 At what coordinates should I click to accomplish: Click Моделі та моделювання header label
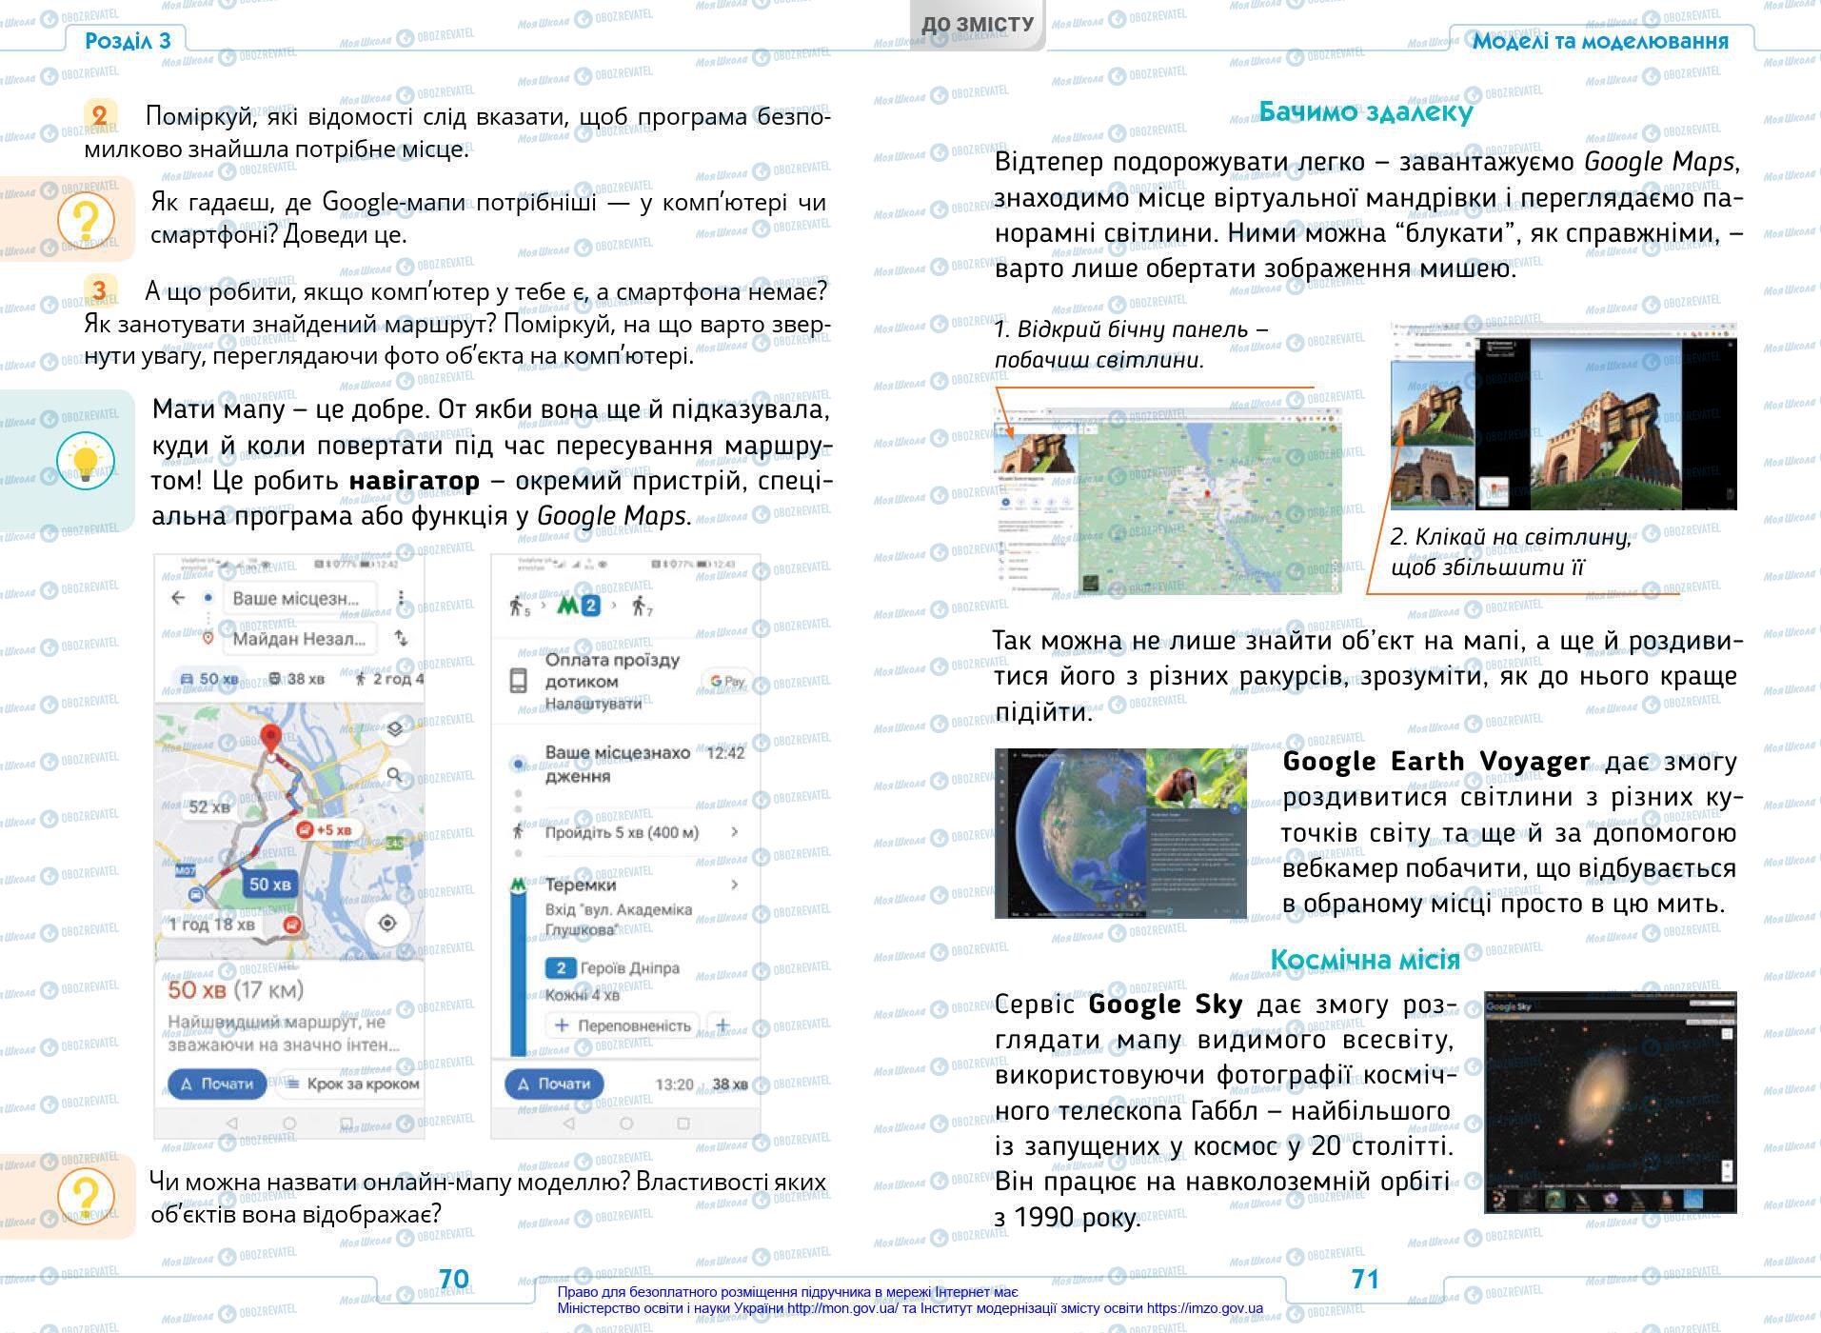1600,41
